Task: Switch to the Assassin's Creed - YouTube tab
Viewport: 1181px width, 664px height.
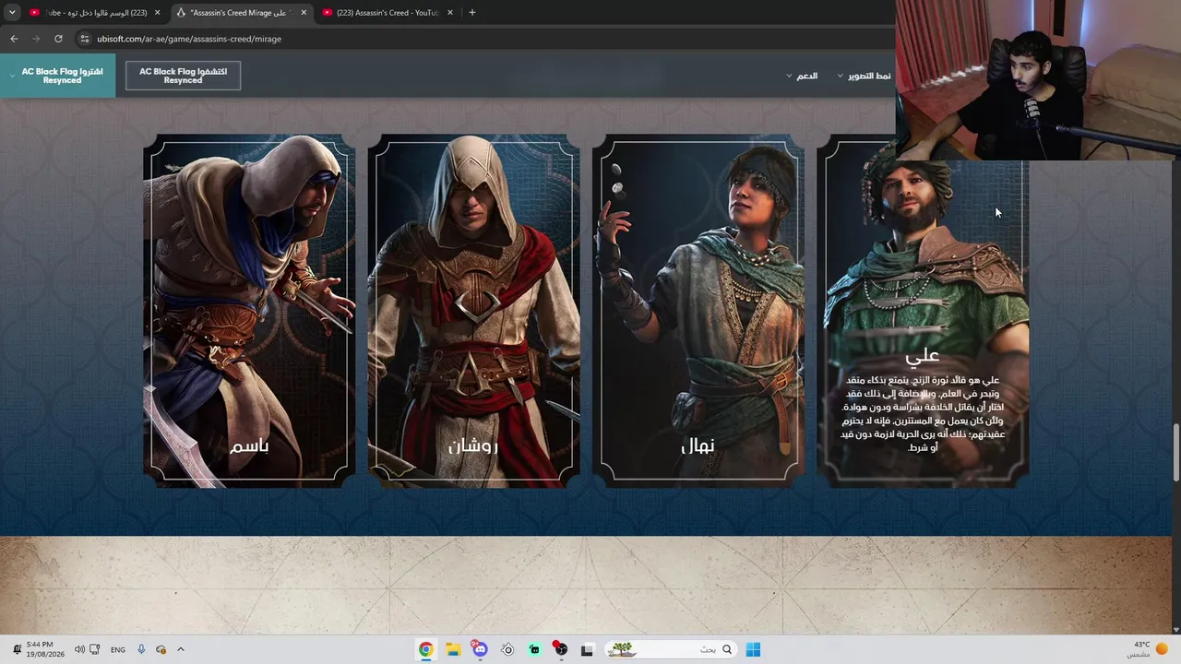Action: pyautogui.click(x=388, y=13)
